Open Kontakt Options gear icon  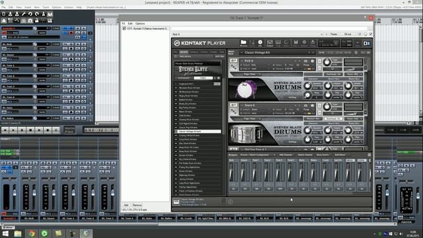(304, 43)
